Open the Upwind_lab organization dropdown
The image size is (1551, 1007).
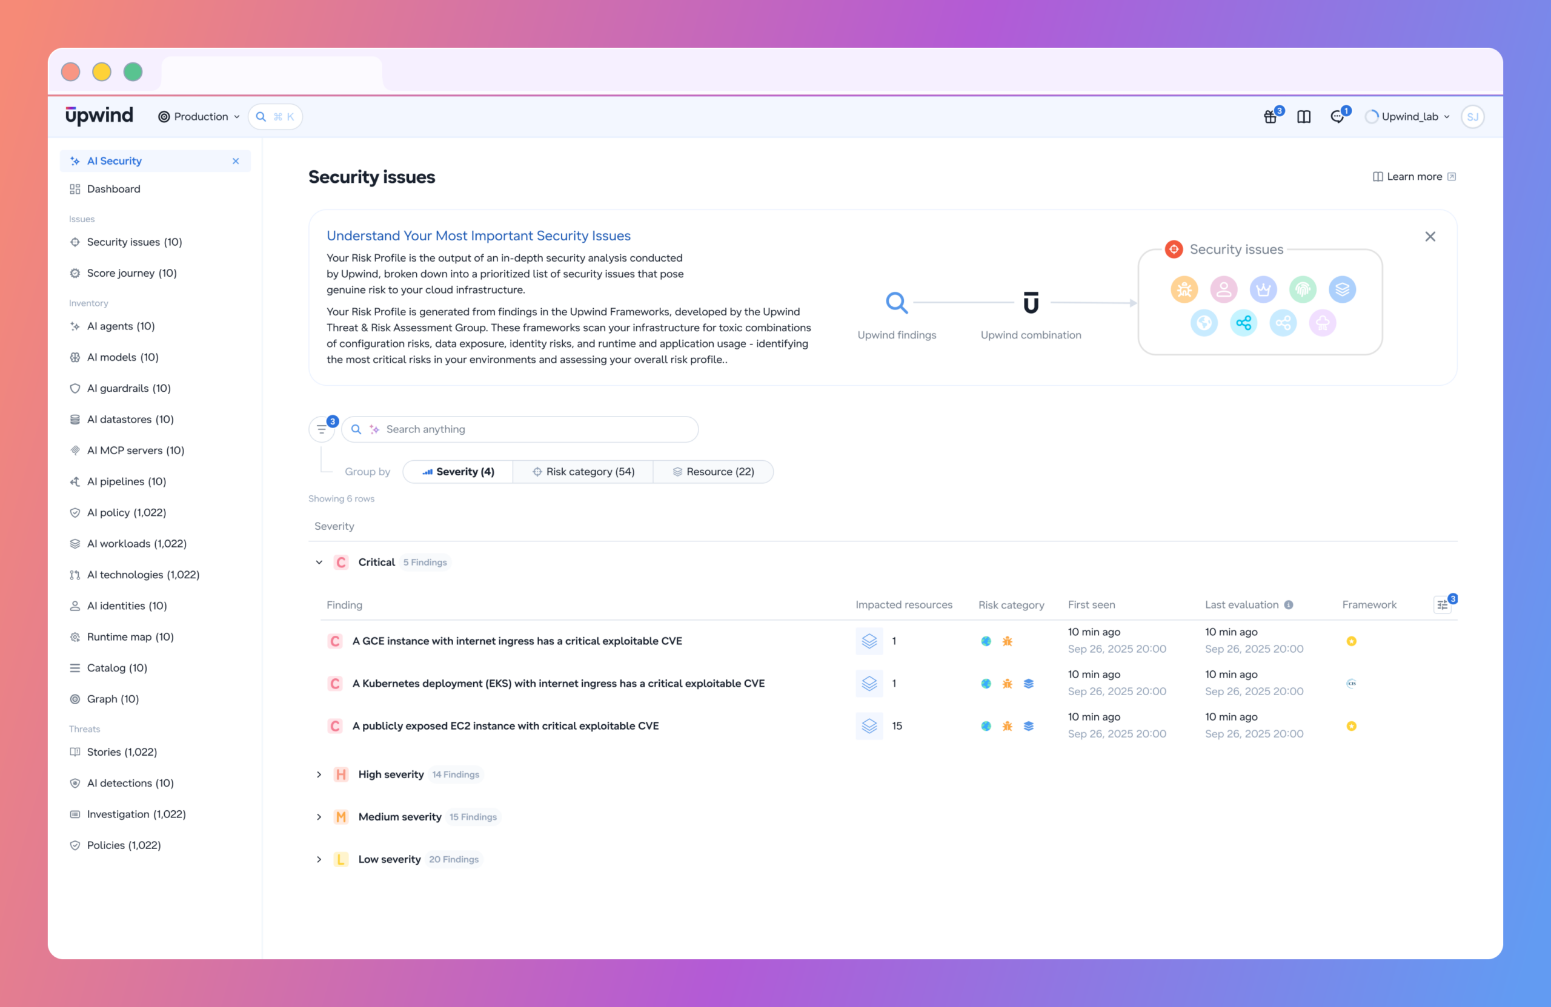coord(1407,117)
